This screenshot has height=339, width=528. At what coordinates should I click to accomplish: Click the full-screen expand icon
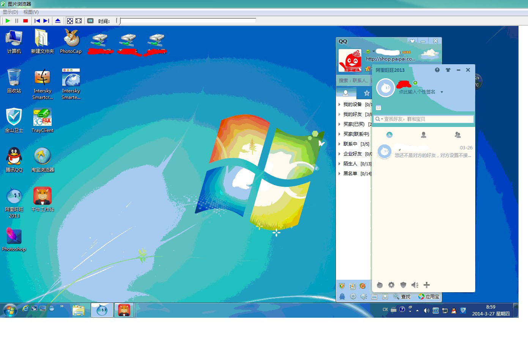[79, 21]
